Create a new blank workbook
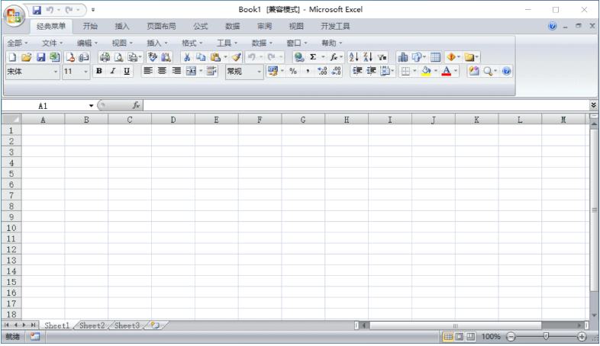This screenshot has width=600, height=346. tap(12, 57)
